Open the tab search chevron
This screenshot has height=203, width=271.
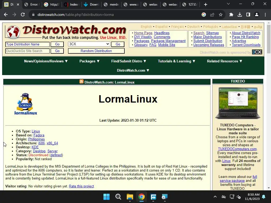228,4
